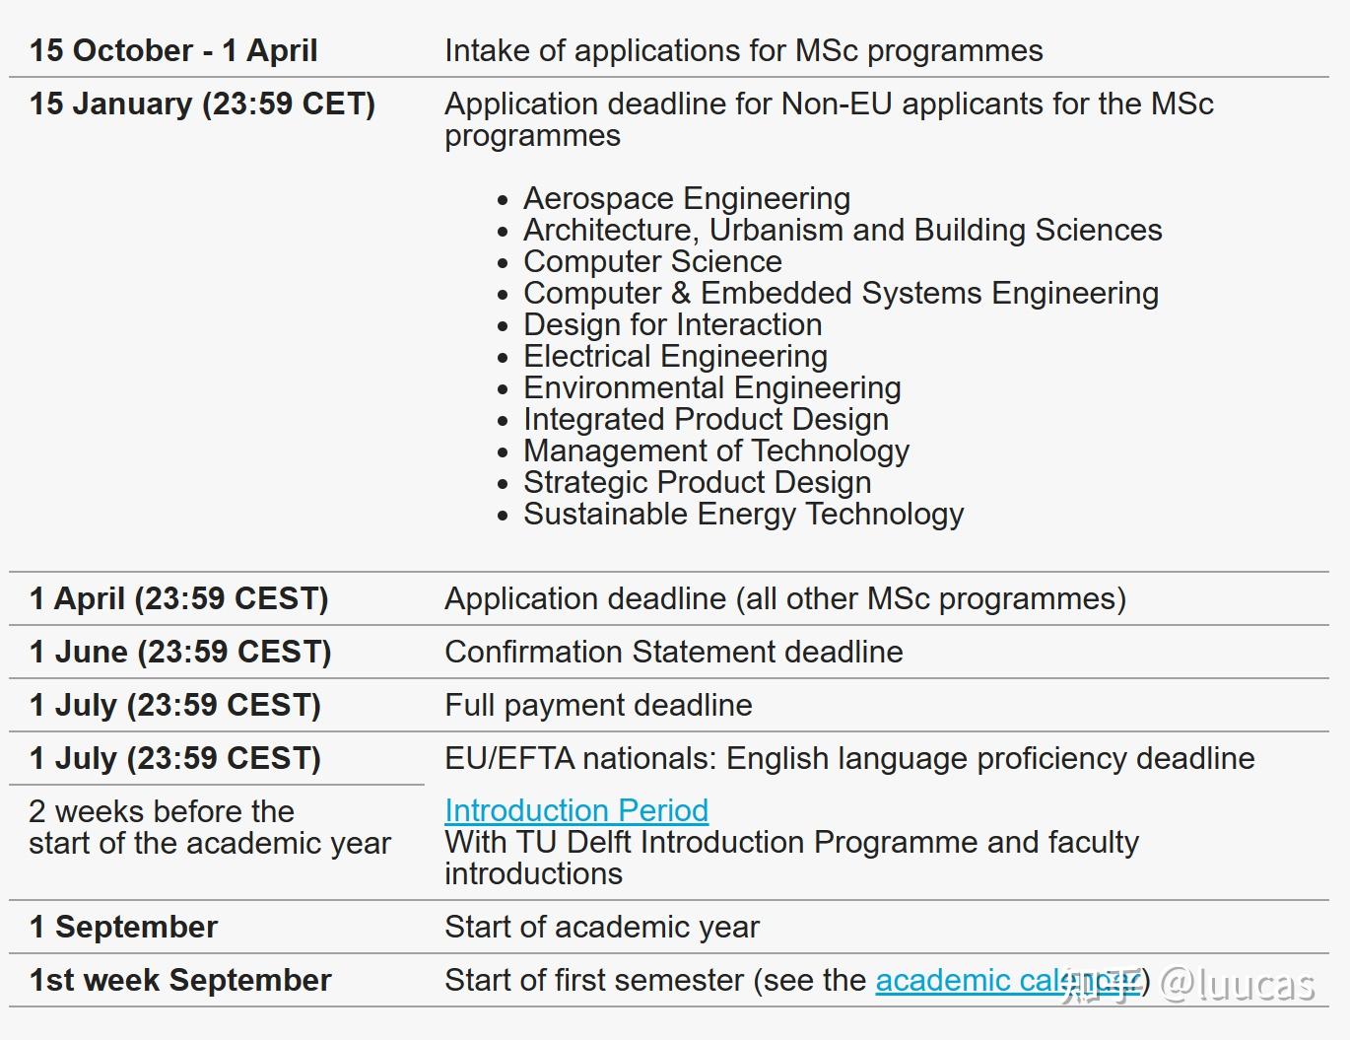
Task: Select Architecture, Urbanism and Building Sciences text
Action: click(842, 230)
